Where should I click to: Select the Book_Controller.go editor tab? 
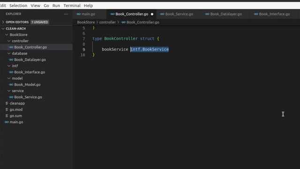pyautogui.click(x=132, y=14)
